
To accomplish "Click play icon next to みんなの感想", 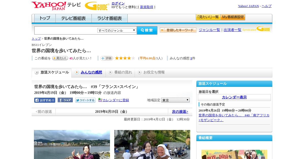I will 77,72.
